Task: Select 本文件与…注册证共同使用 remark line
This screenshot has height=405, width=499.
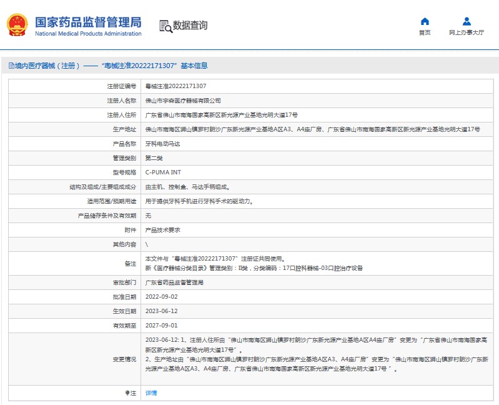Action: click(x=215, y=259)
